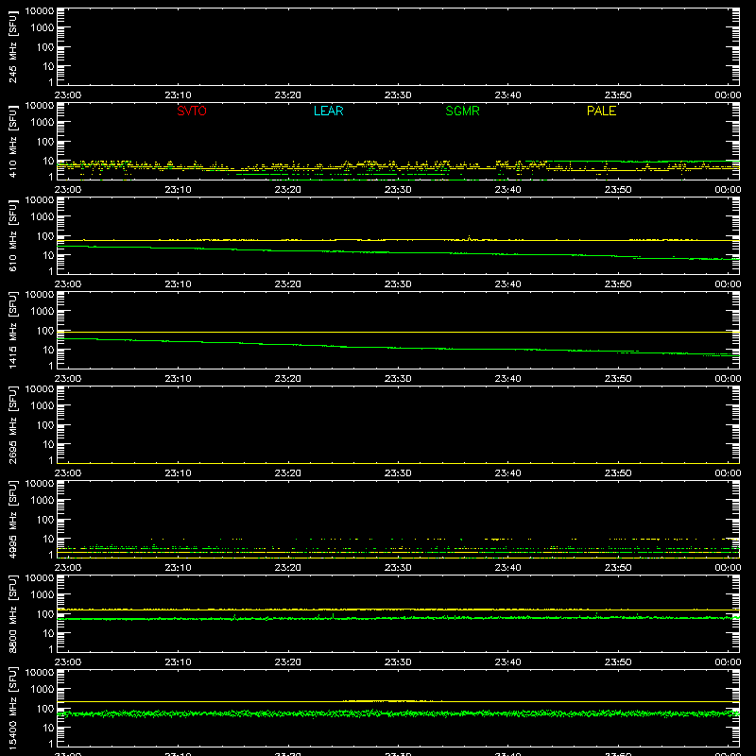Click 23:20 tick under the 4995 MHz panel
The width and height of the screenshot is (756, 756).
click(x=288, y=568)
